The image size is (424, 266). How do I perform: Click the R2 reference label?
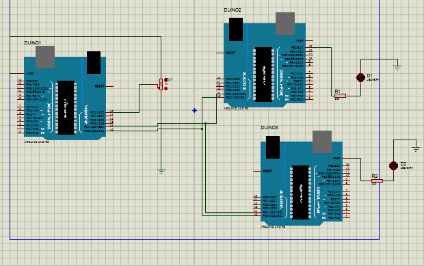click(374, 176)
